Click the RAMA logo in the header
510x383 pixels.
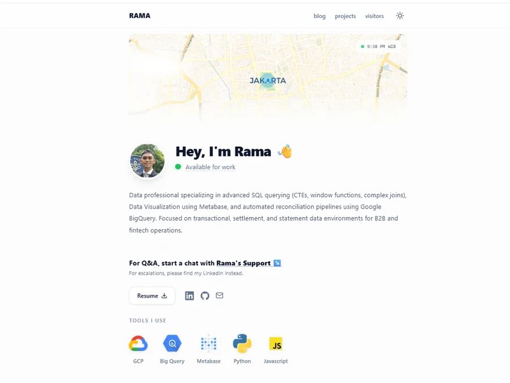(140, 15)
